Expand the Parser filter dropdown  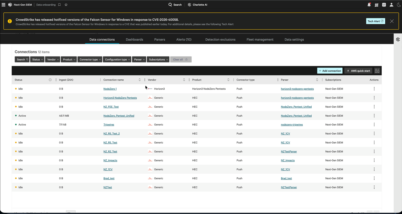139,60
